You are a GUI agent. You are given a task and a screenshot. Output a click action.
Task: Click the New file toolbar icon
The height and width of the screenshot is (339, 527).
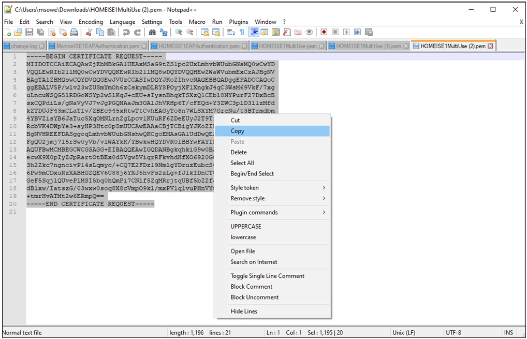tap(7, 32)
